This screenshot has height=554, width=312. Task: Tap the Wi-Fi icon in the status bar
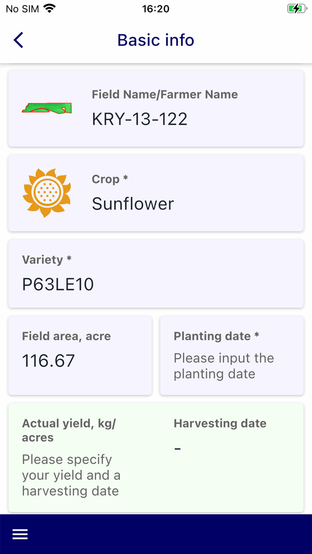(x=49, y=8)
